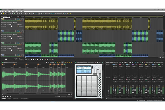Image resolution: width=165 pixels, height=110 pixels.
Task: Click Play From Start in main transport
Action: (31, 60)
